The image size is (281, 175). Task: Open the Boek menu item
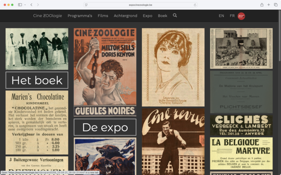pyautogui.click(x=163, y=16)
